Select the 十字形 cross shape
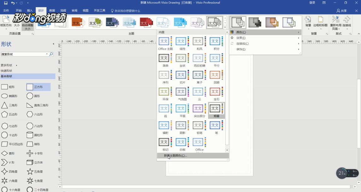Image resolution: width=361 pixels, height=192 pixels. coord(35,153)
